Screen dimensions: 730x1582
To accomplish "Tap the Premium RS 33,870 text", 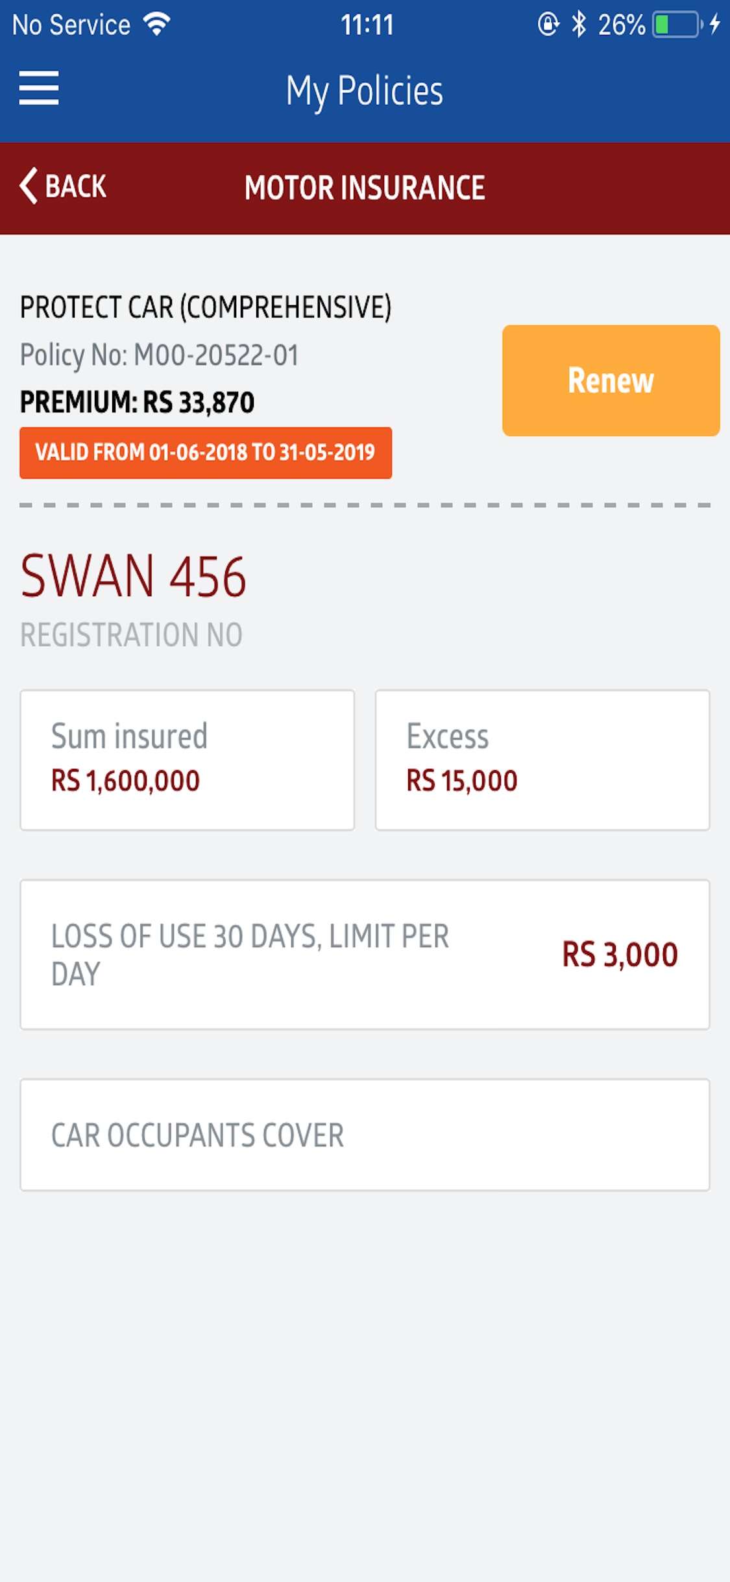I will (x=138, y=403).
